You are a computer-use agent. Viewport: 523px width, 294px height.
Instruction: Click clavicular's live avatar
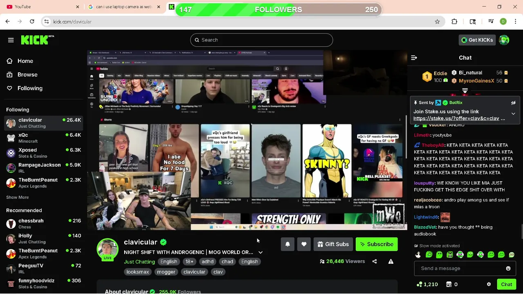107,249
